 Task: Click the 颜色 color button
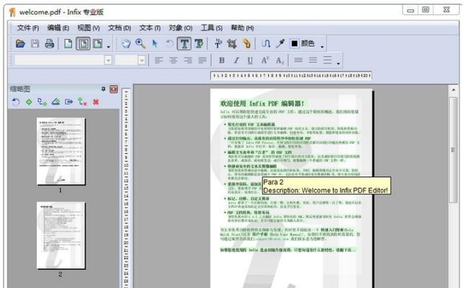pyautogui.click(x=308, y=43)
